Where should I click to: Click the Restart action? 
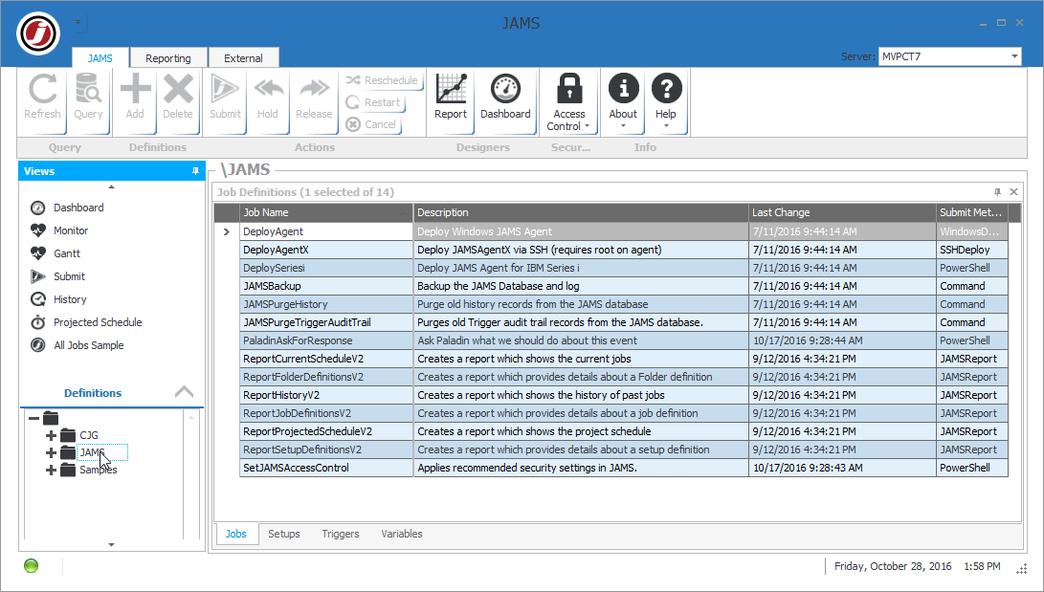click(373, 102)
